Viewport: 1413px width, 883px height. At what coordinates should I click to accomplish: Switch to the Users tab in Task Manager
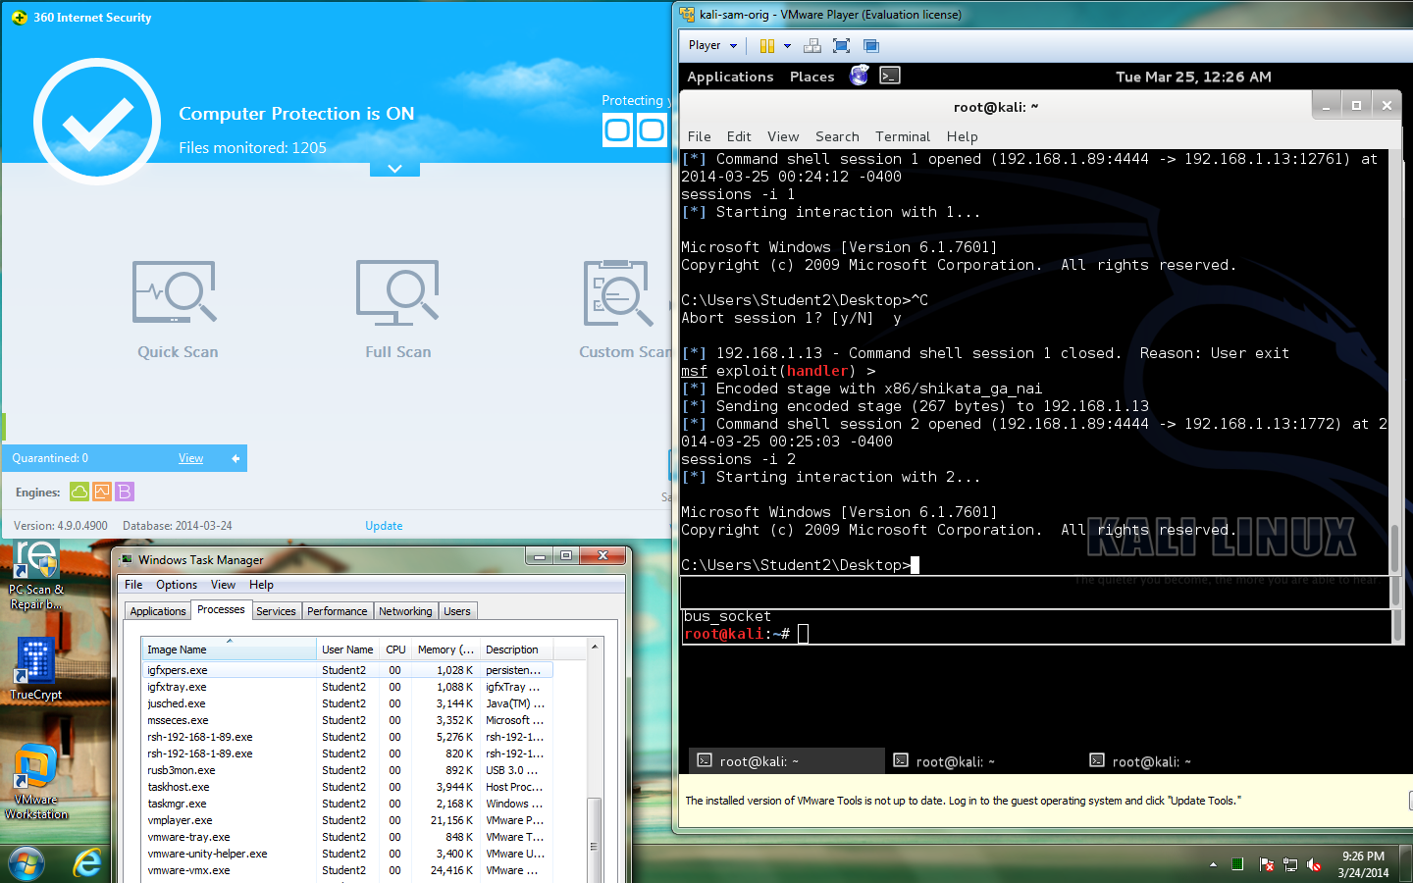(x=457, y=611)
